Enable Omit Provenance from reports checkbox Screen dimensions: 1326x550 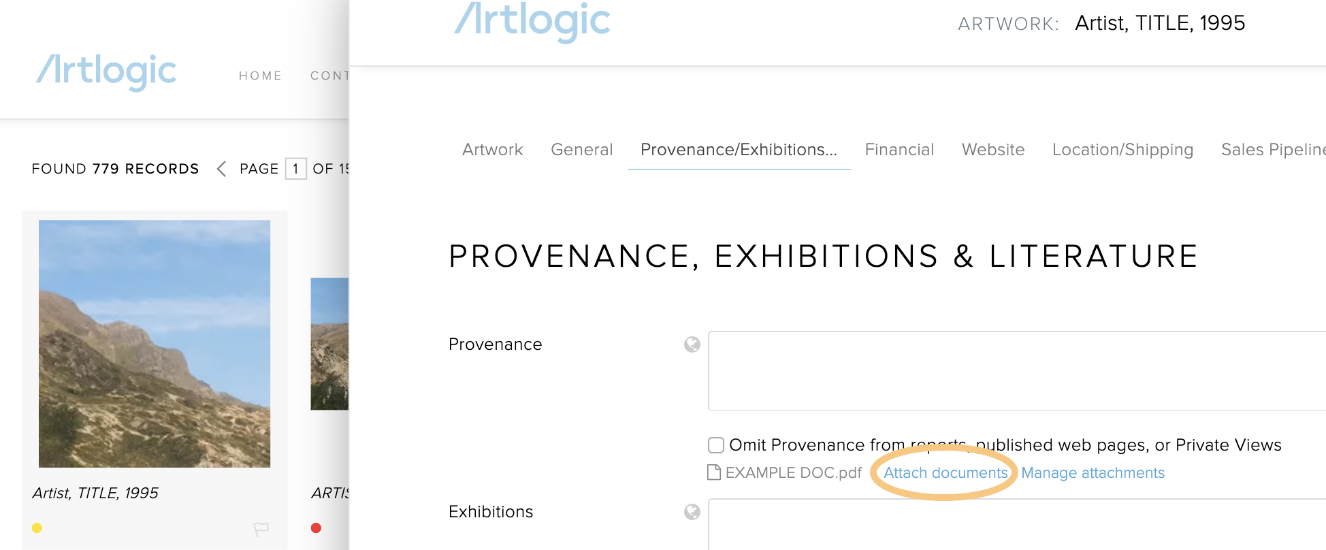click(716, 445)
